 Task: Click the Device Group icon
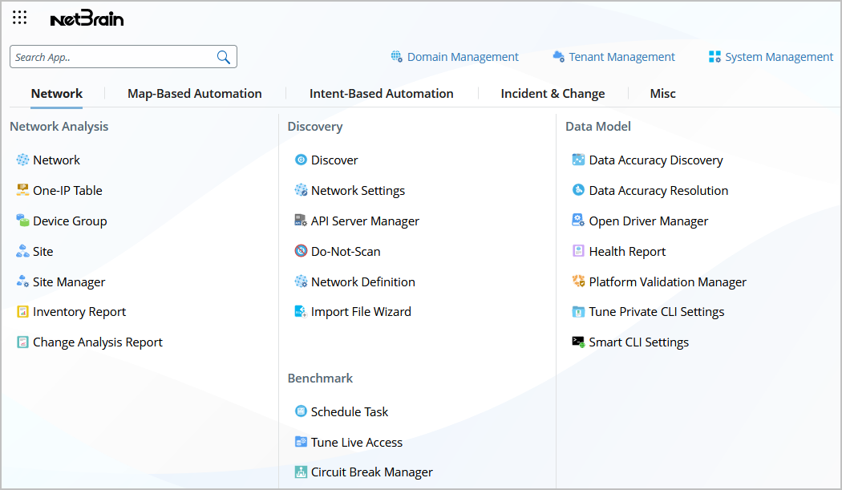click(22, 221)
